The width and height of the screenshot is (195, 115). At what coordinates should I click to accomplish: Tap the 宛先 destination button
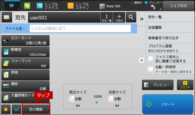pos(21,17)
